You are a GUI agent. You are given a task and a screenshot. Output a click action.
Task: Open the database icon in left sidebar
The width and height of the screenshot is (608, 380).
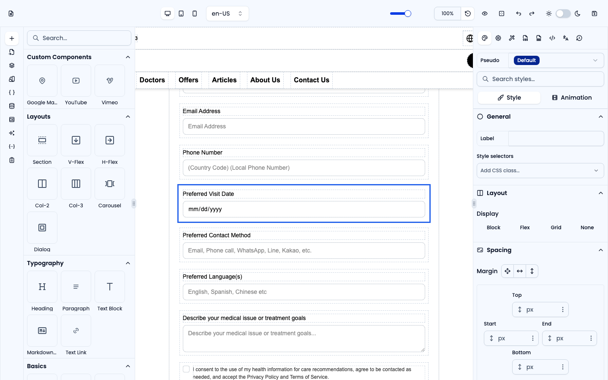click(12, 106)
